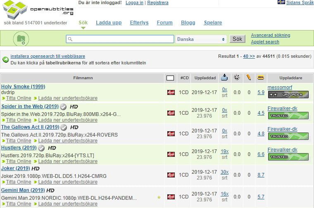The width and height of the screenshot is (314, 208).
Task: Click Trusted badge in Spider in the Web row
Action: coord(288,116)
